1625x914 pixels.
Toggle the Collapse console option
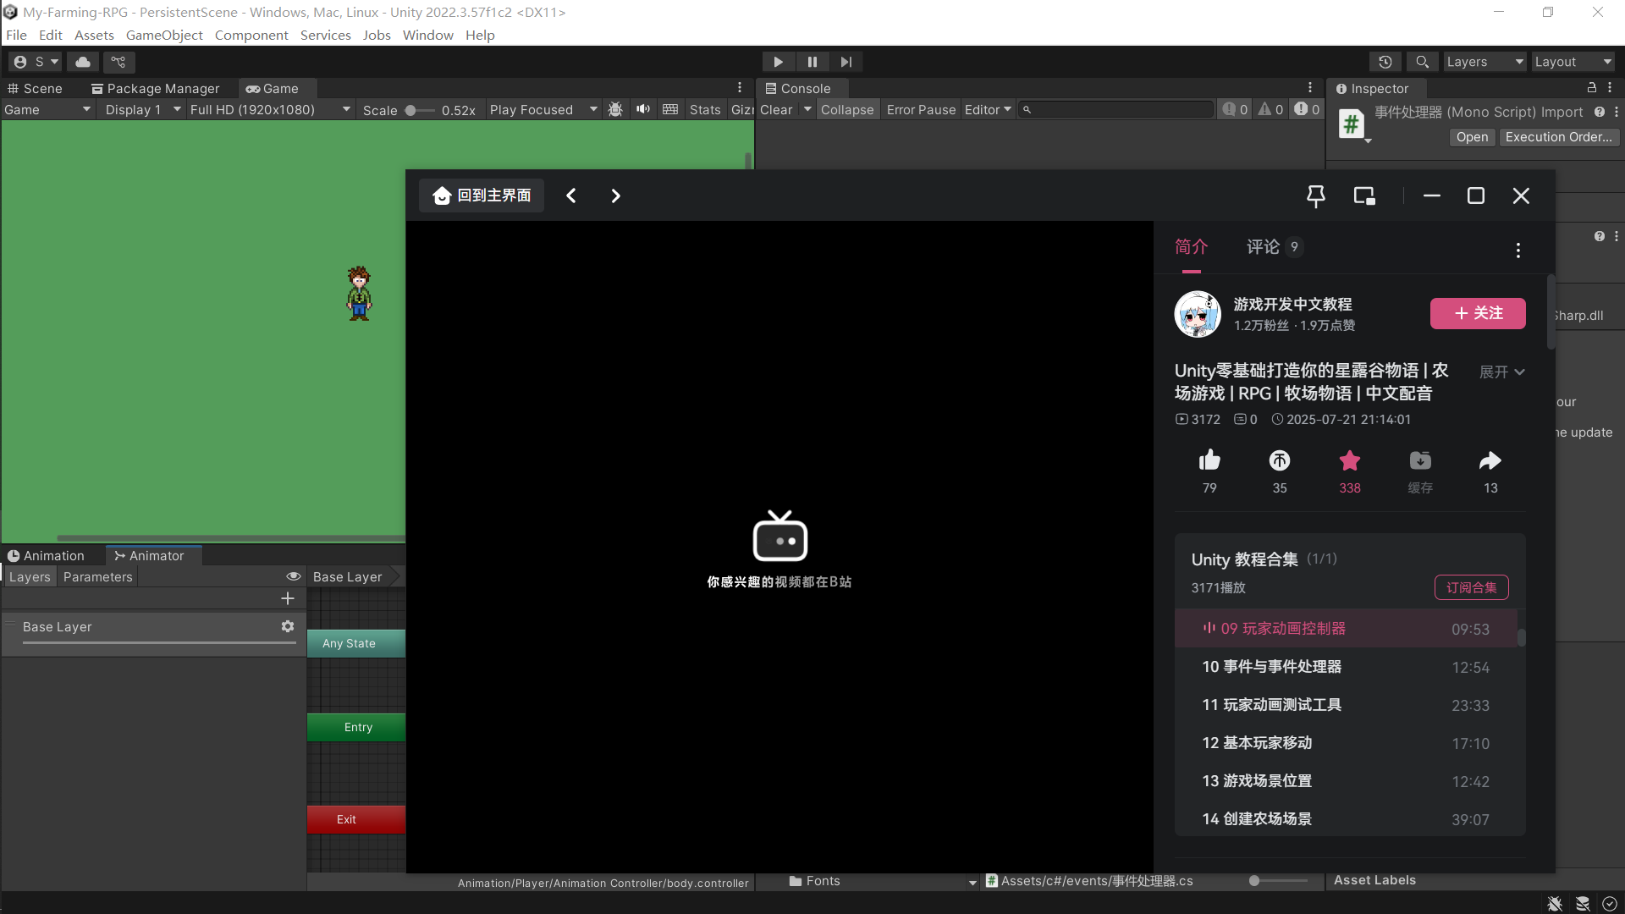[x=846, y=110]
